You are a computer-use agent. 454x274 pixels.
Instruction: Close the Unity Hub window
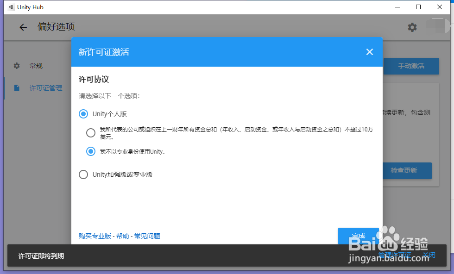pos(440,7)
